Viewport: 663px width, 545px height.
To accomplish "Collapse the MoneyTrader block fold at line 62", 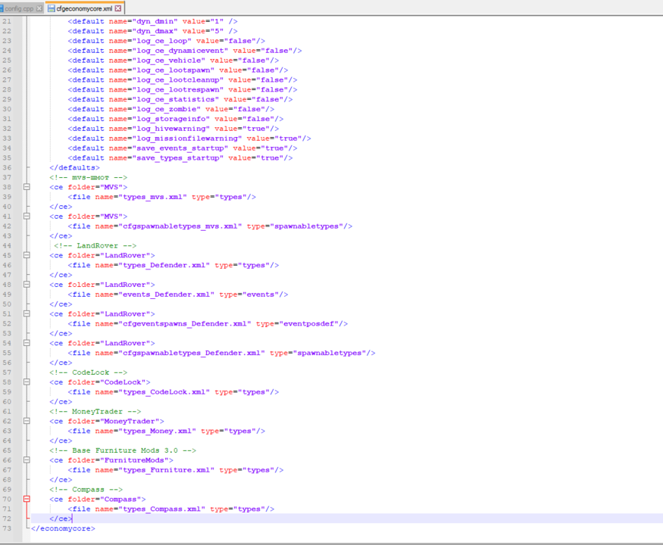I will [x=27, y=421].
